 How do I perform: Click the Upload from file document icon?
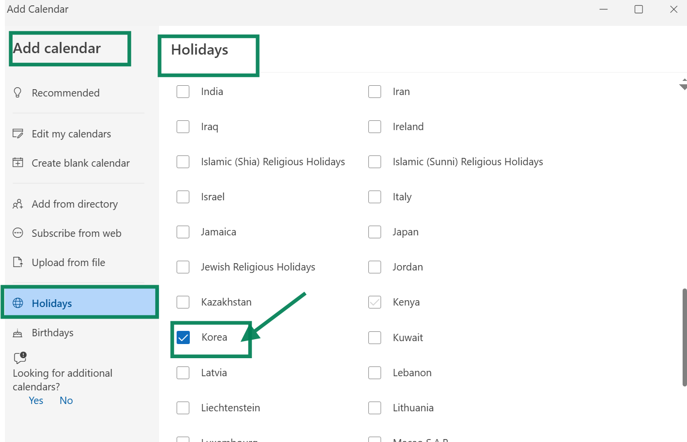(18, 262)
